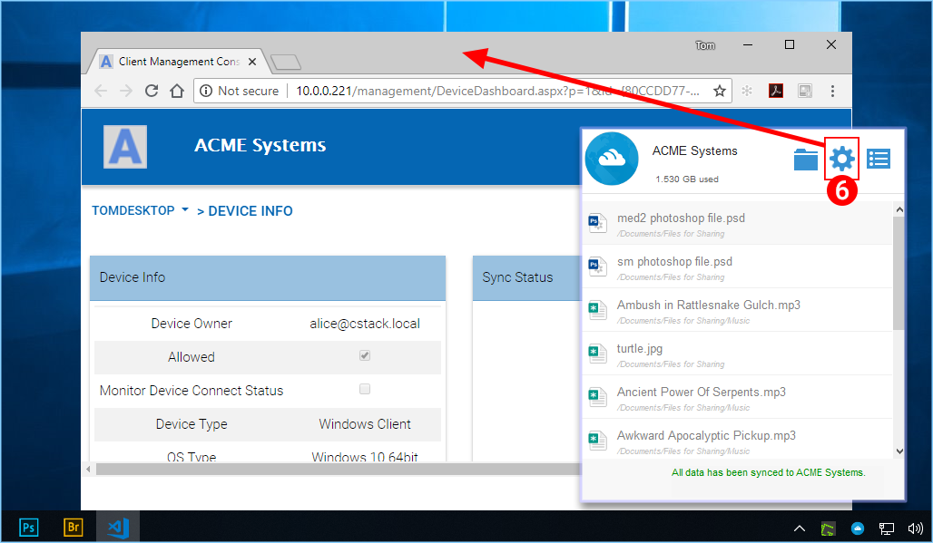Open Visual Studio Code from the taskbar

(x=118, y=527)
